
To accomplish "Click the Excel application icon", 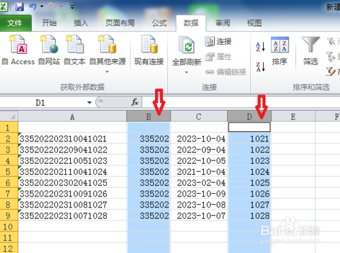I will (3, 7).
